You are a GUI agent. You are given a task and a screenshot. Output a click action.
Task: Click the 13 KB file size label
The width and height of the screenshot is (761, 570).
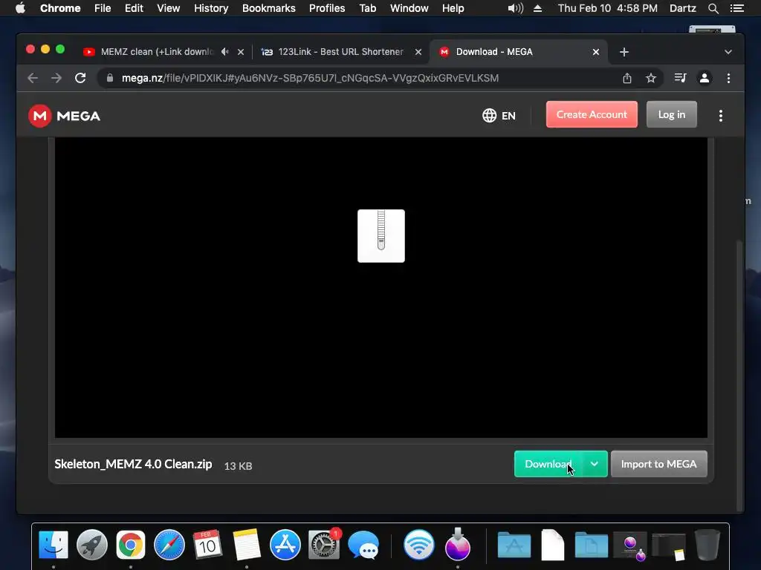[238, 466]
